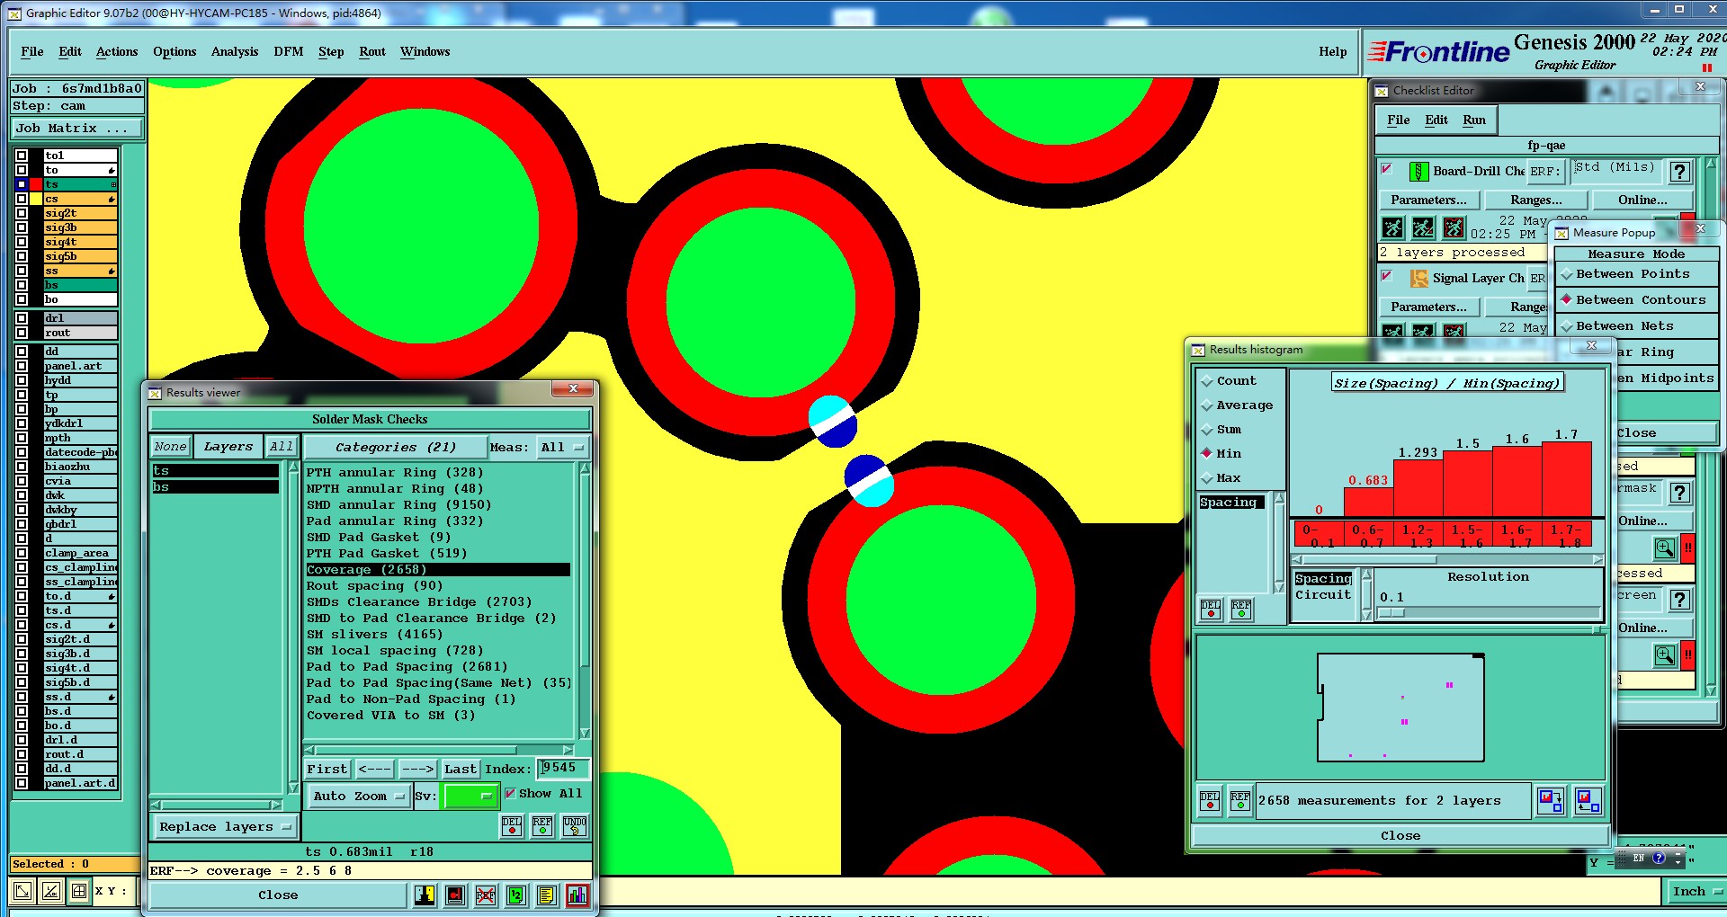Open the Replace layers dropdown

tap(225, 827)
